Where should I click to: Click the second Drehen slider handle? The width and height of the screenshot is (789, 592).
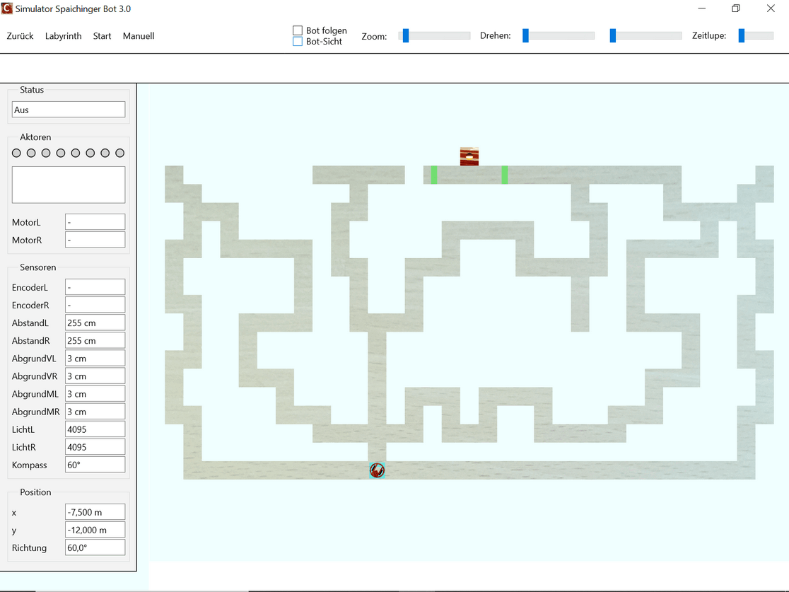(x=613, y=35)
